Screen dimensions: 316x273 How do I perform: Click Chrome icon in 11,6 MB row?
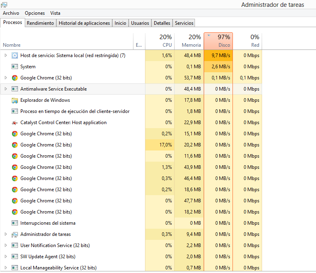[x=15, y=156]
